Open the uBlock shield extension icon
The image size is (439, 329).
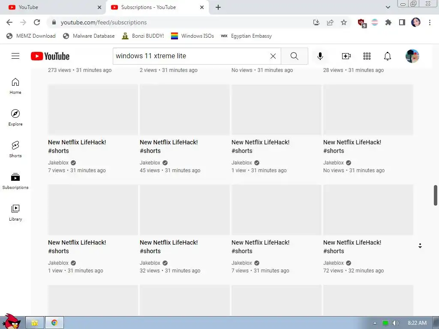point(361,23)
